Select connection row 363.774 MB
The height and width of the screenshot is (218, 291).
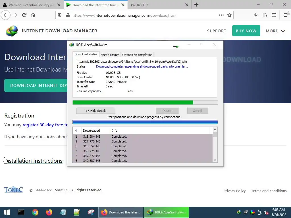(x=143, y=151)
